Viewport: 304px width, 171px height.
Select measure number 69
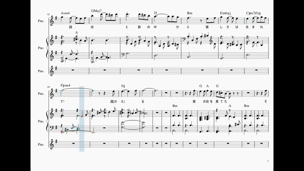(48, 87)
